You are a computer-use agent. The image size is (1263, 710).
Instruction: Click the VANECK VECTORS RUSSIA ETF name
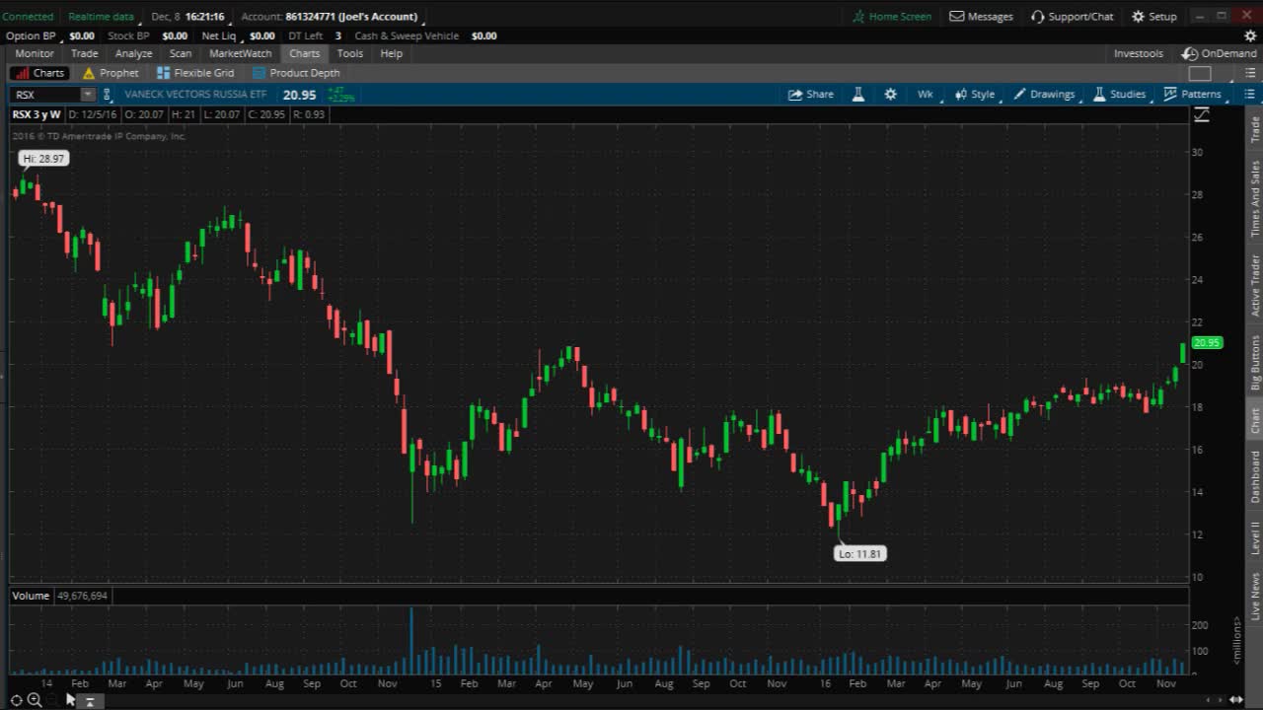coord(195,95)
